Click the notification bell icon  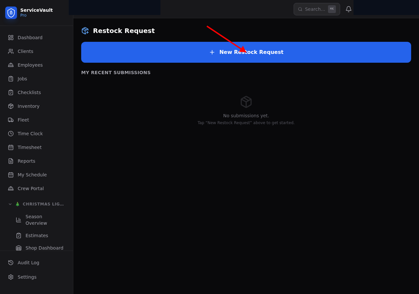point(348,9)
